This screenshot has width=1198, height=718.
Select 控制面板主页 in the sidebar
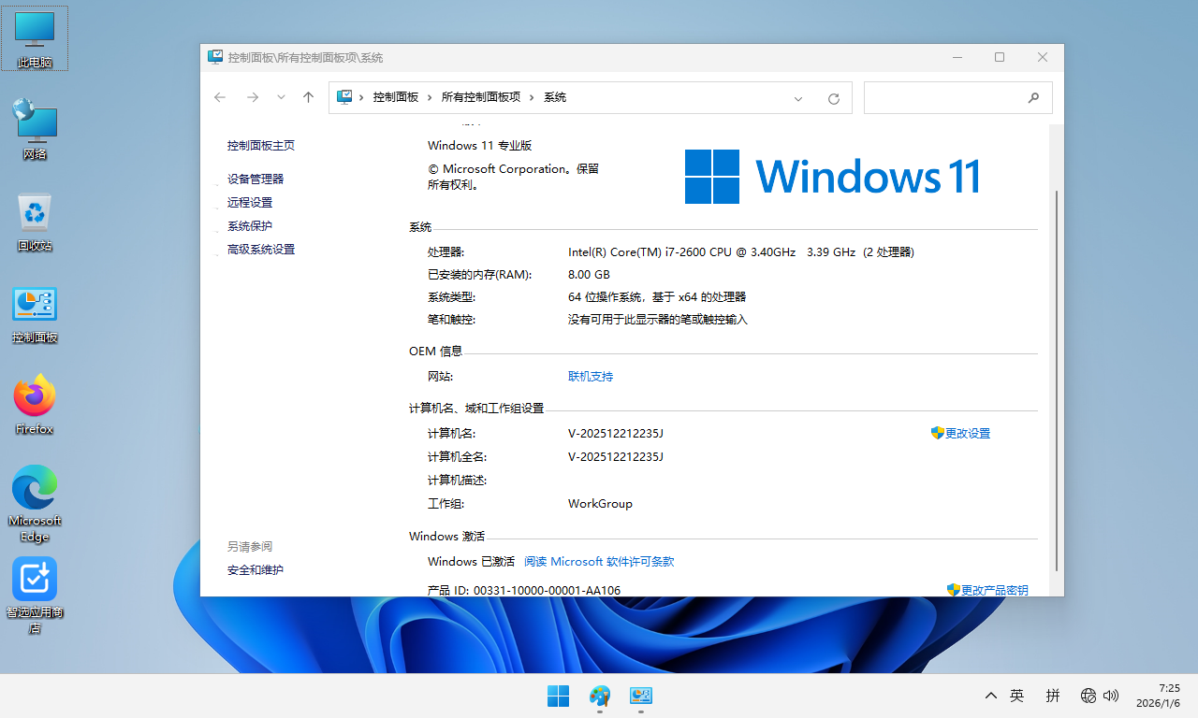tap(262, 145)
